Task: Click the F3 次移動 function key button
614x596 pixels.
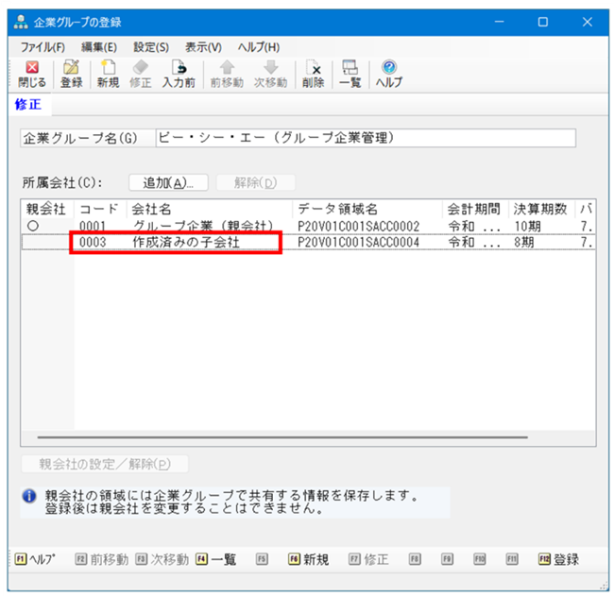Action: pos(162,559)
